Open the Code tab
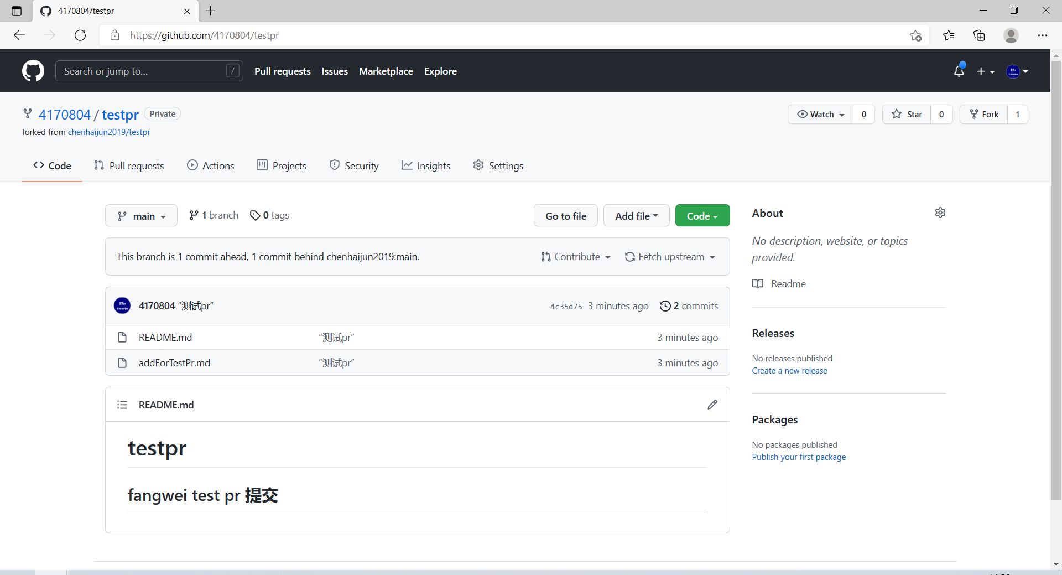Viewport: 1062px width, 575px height. pos(52,165)
